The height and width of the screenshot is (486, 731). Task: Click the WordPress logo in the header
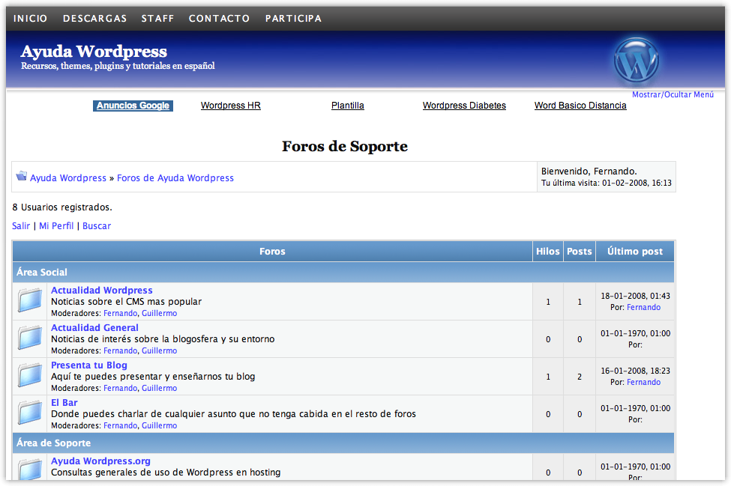pos(636,61)
